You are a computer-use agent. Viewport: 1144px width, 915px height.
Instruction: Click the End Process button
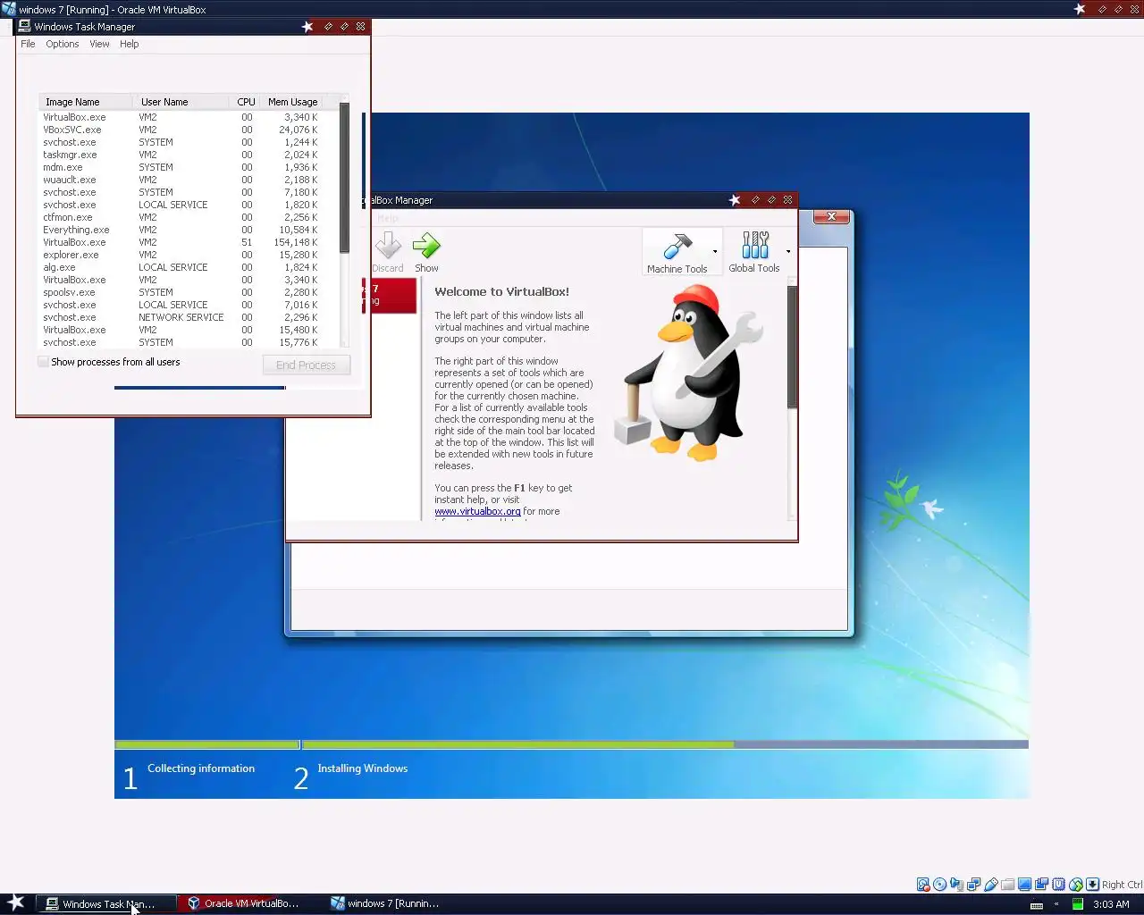coord(306,365)
